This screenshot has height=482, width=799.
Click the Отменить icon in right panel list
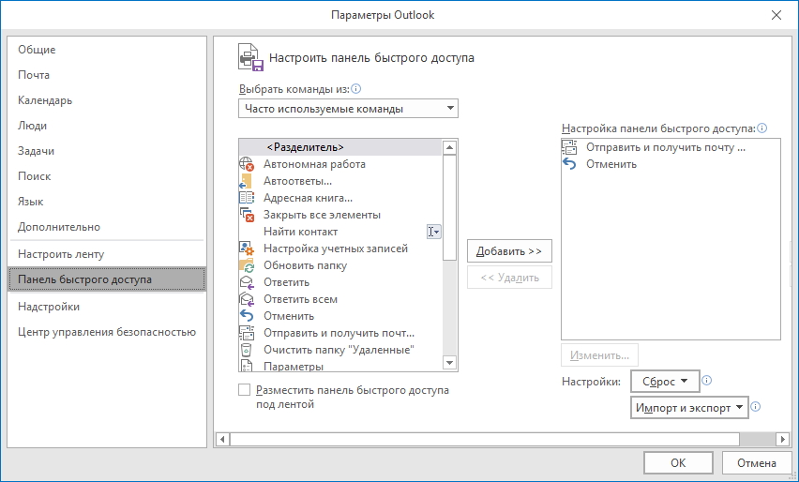click(569, 164)
